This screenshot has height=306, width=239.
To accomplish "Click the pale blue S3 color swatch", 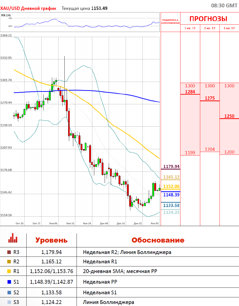I will click(9, 302).
